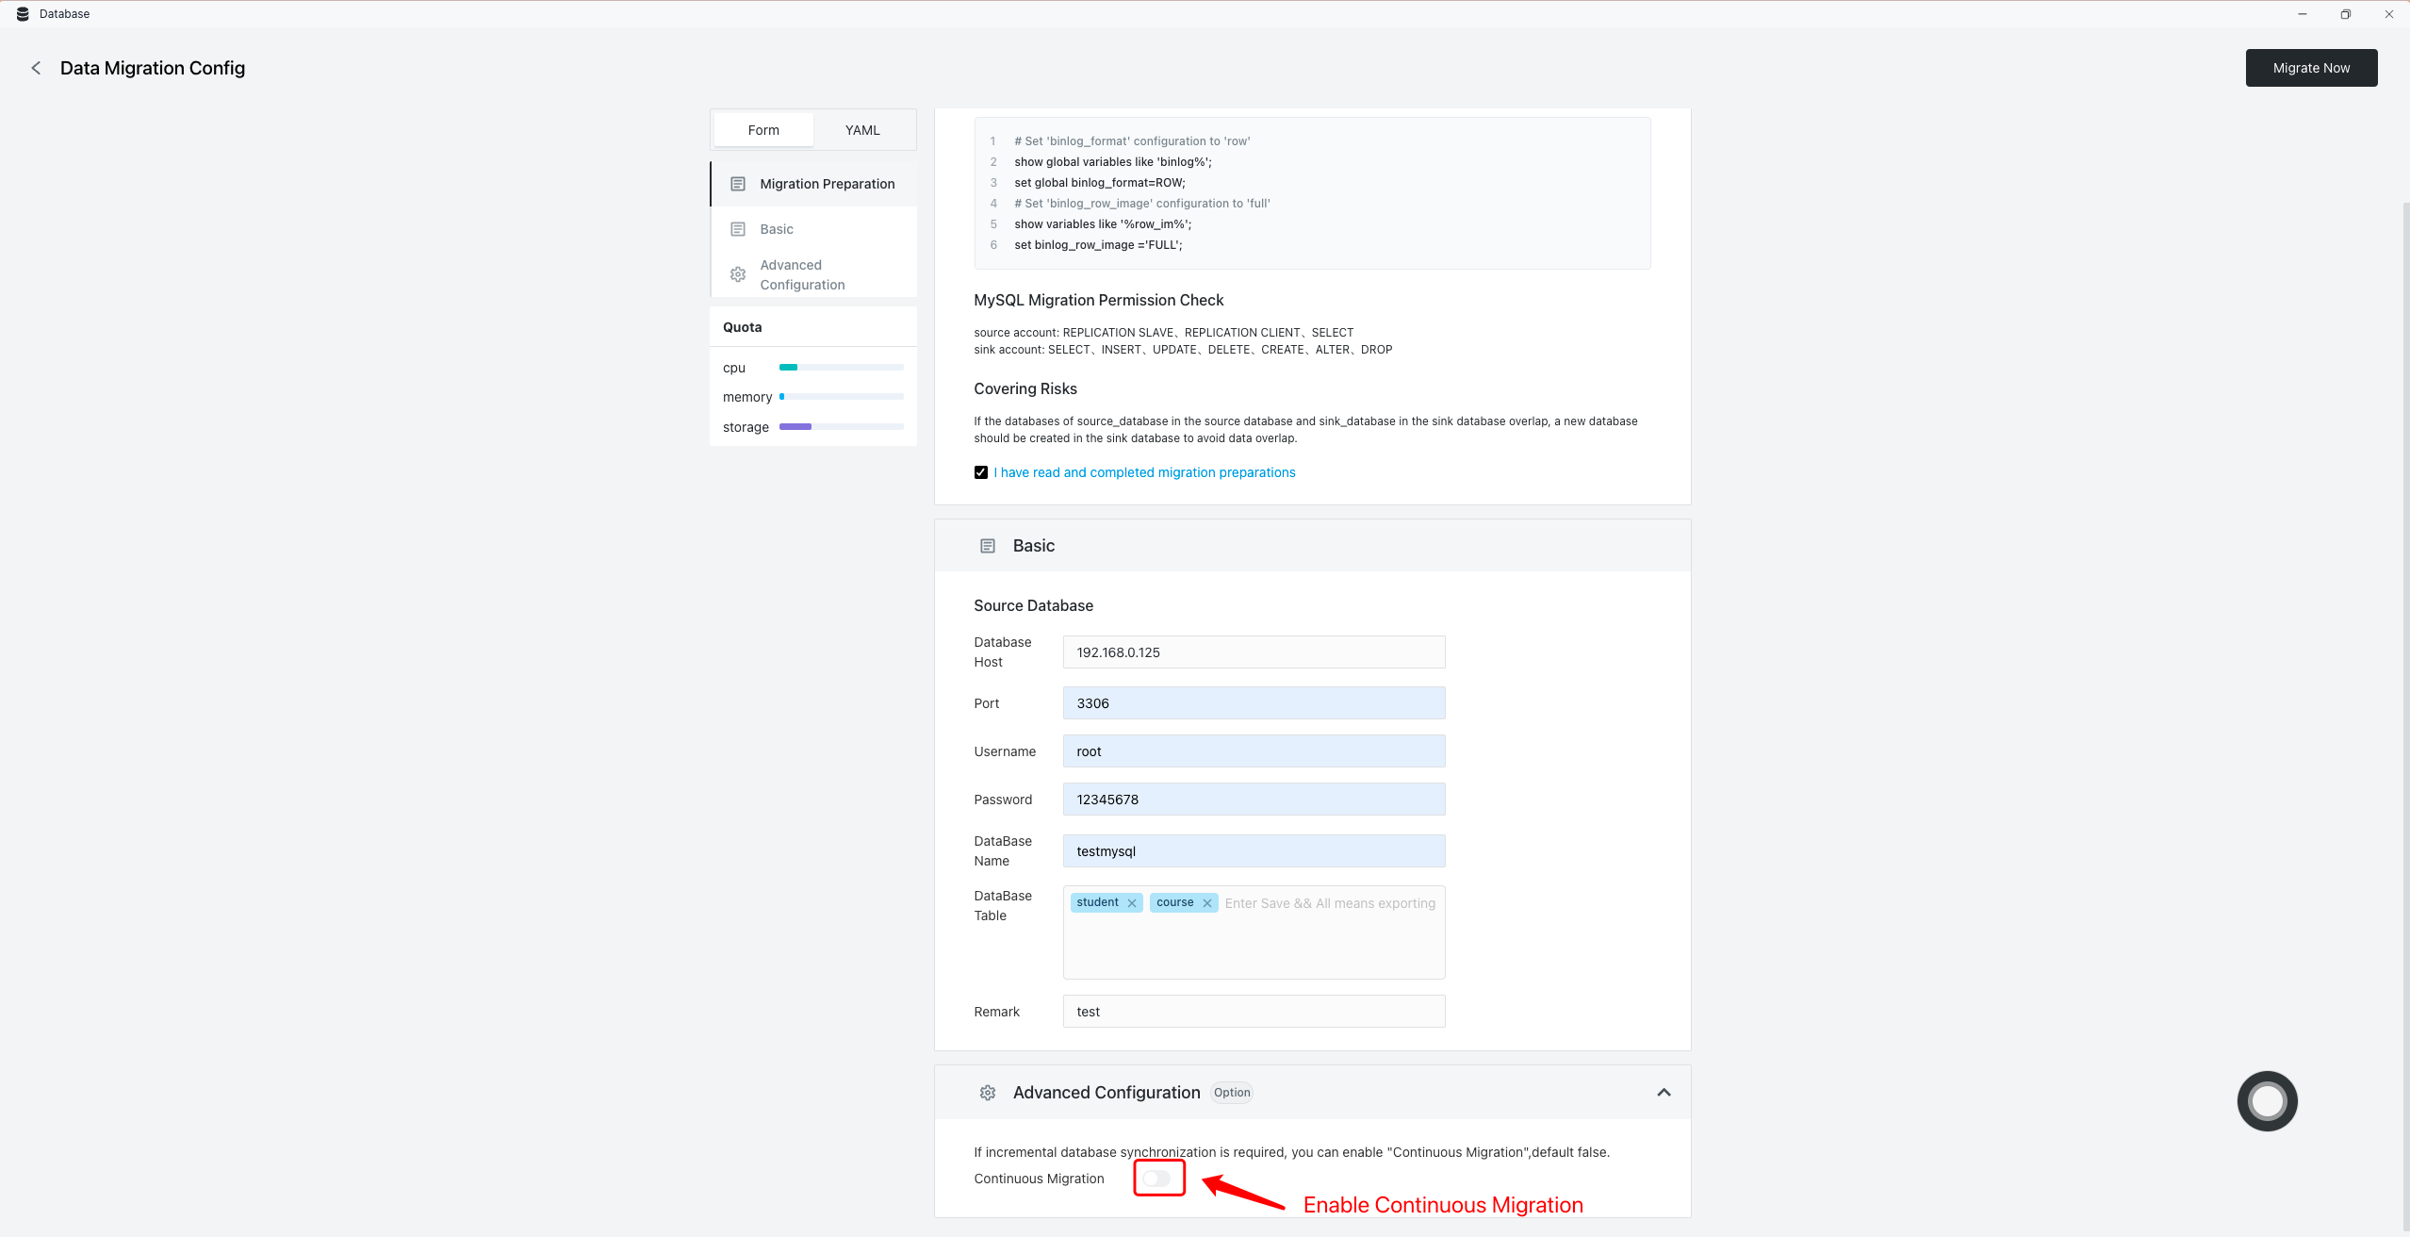
Task: Click the Basic section heading icon
Action: click(x=988, y=546)
